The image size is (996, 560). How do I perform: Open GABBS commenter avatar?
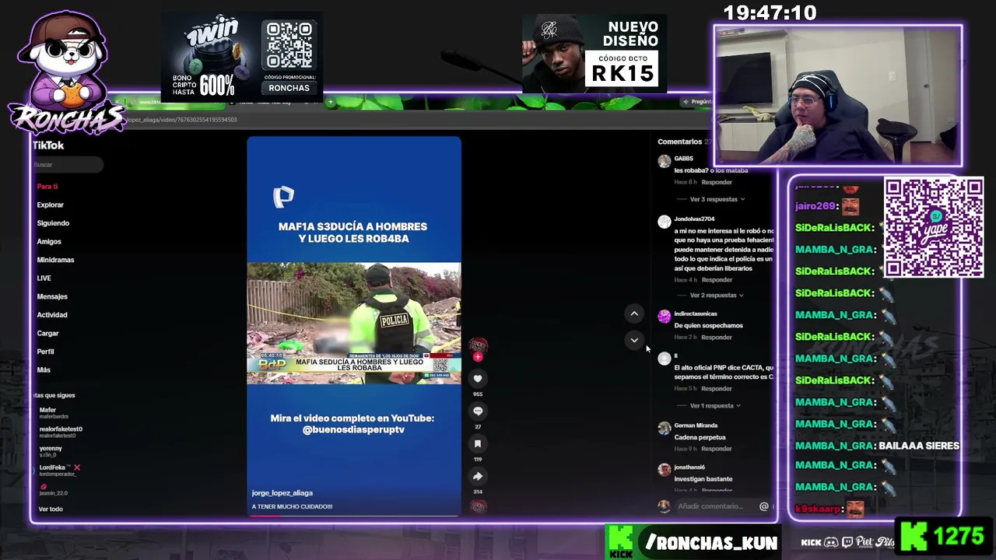[x=664, y=162]
